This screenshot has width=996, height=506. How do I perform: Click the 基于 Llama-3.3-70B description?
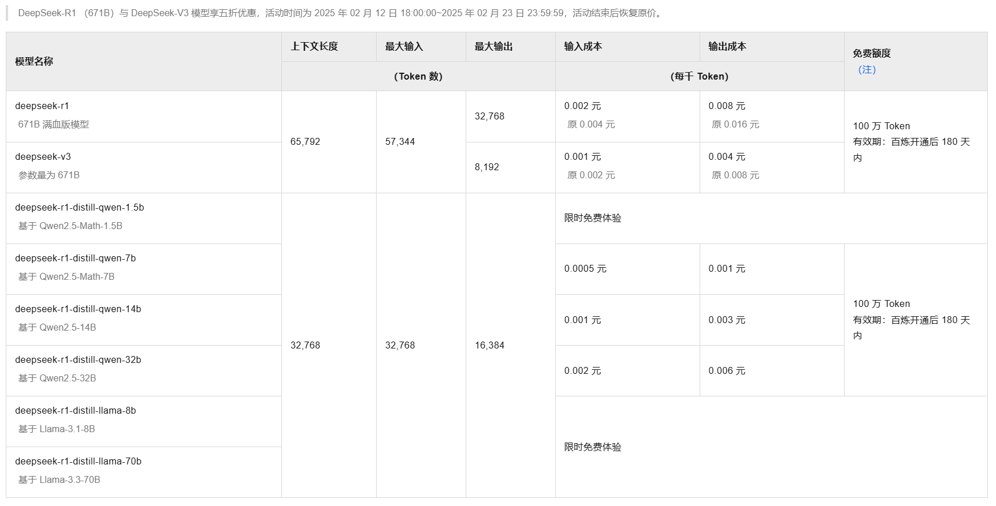point(59,479)
